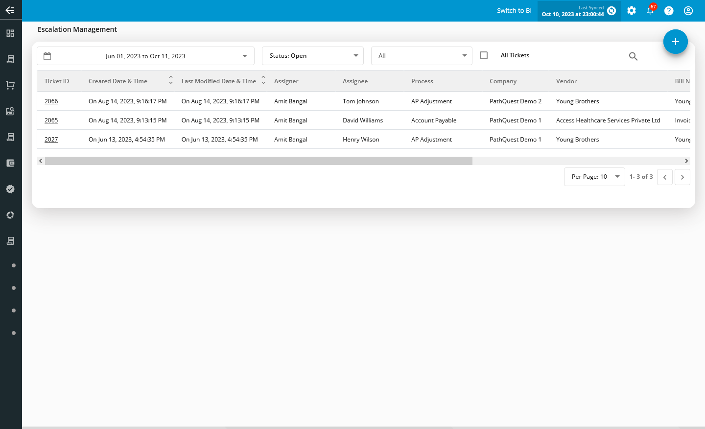Click the help question mark icon
Image resolution: width=705 pixels, height=429 pixels.
(x=669, y=11)
